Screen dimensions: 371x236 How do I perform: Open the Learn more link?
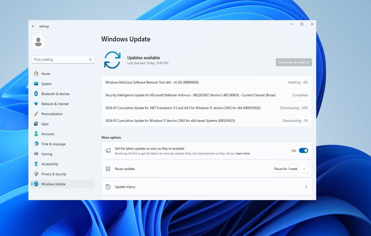(242, 154)
